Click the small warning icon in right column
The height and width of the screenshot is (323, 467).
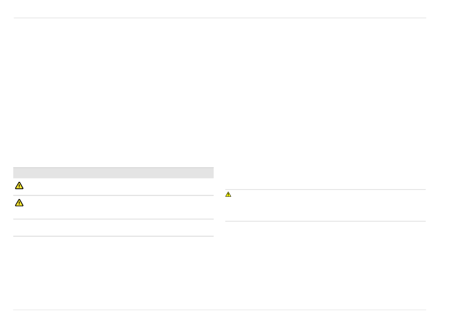click(x=228, y=194)
